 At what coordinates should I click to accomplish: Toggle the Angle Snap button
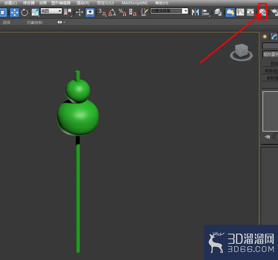tap(112, 13)
